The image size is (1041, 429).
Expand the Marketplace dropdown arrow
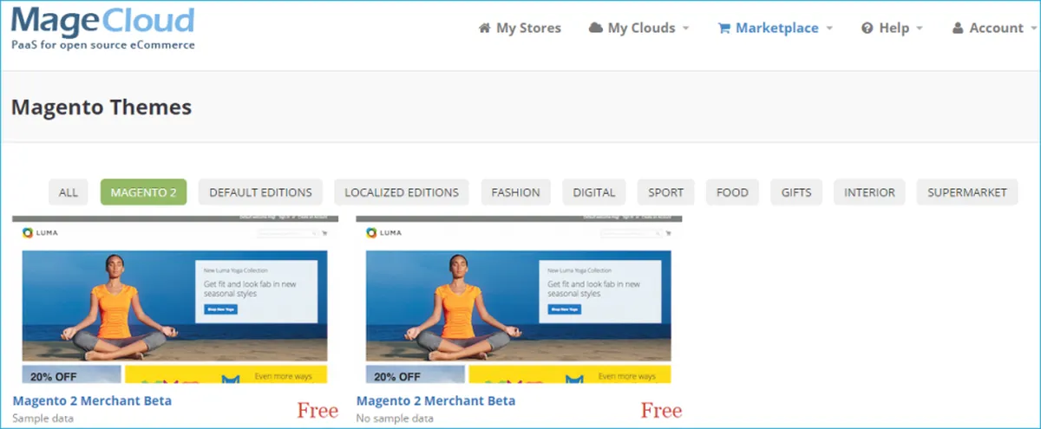pyautogui.click(x=829, y=29)
